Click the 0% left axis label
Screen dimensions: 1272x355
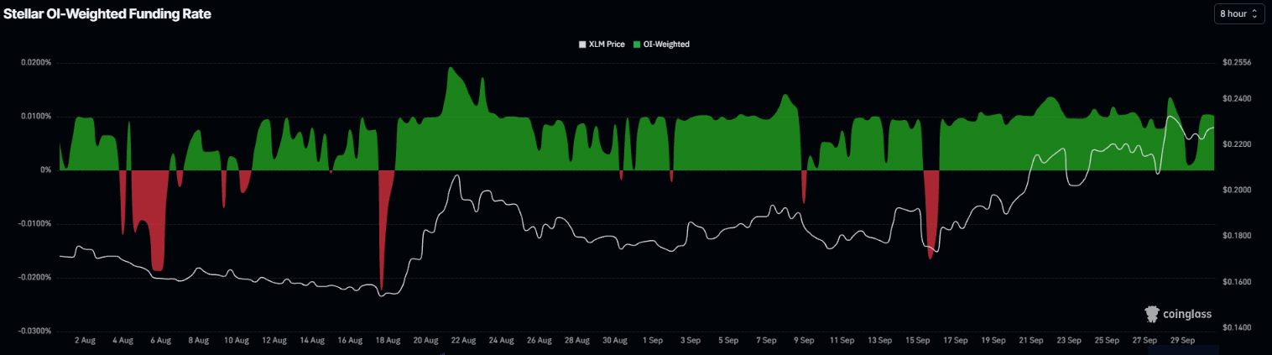point(44,170)
